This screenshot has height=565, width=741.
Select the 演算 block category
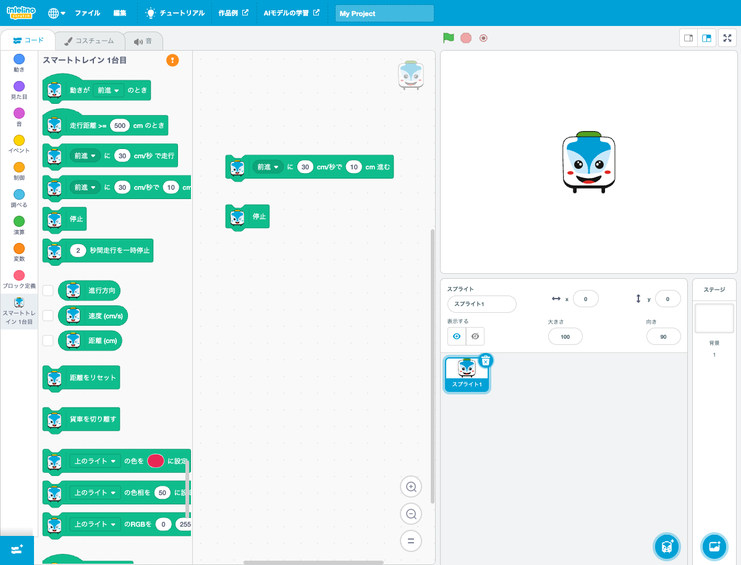coord(19,225)
